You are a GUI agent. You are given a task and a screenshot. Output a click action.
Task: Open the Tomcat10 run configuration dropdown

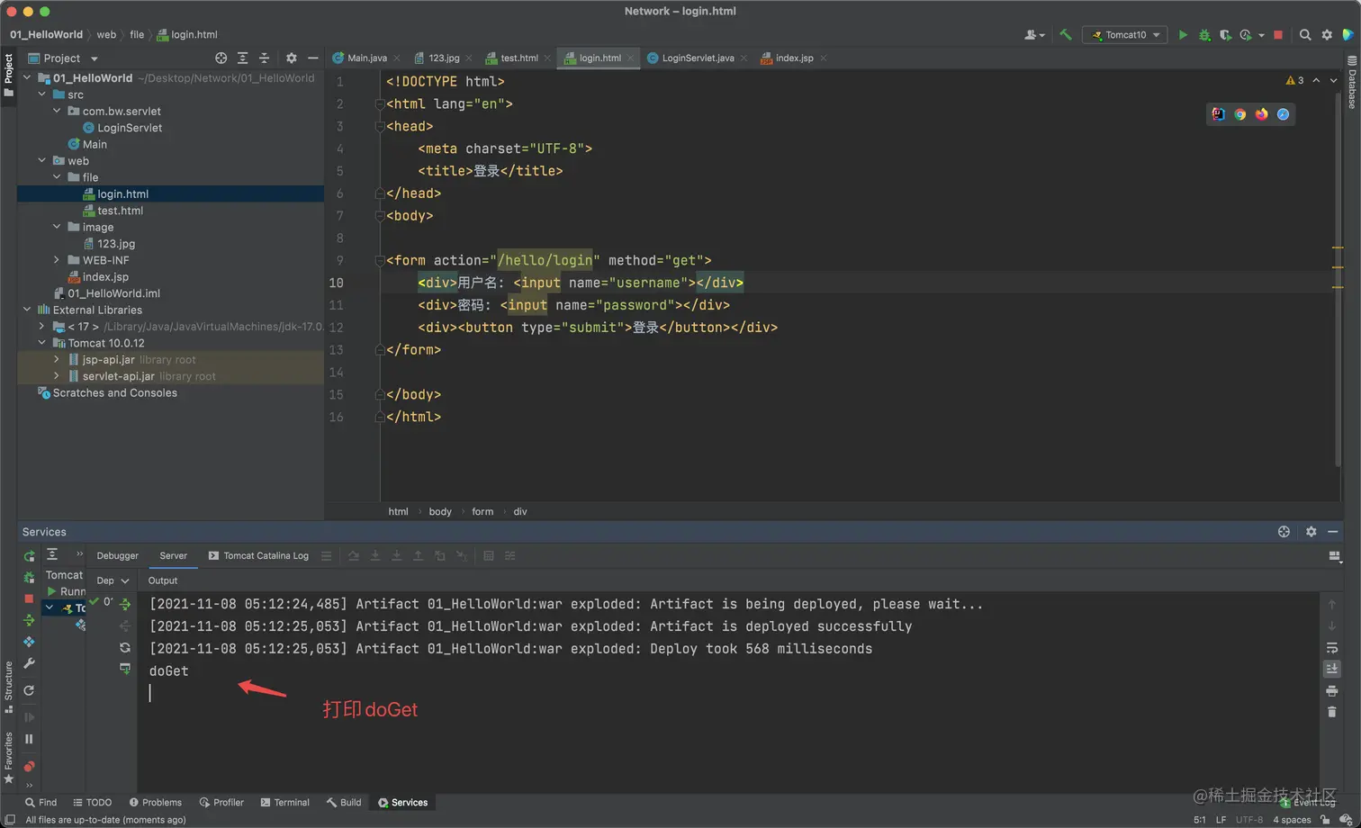1125,35
